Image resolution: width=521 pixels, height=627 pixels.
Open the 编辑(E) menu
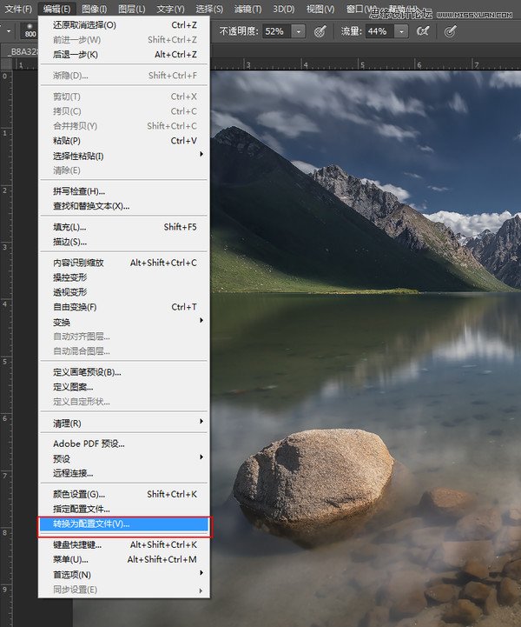pos(56,9)
